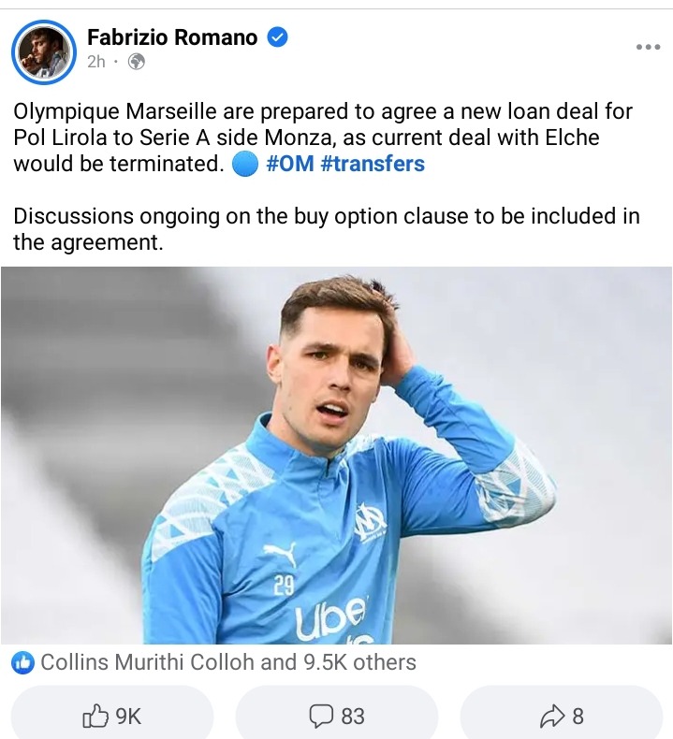Click the 8 shares count
The width and height of the screenshot is (673, 739).
578,717
